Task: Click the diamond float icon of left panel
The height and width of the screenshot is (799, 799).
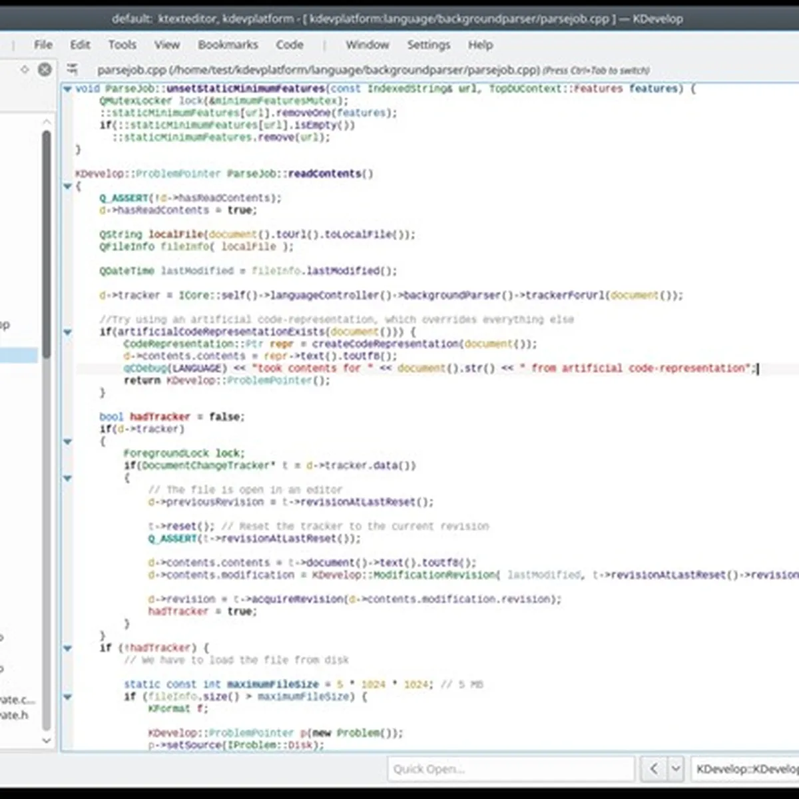Action: 25,69
